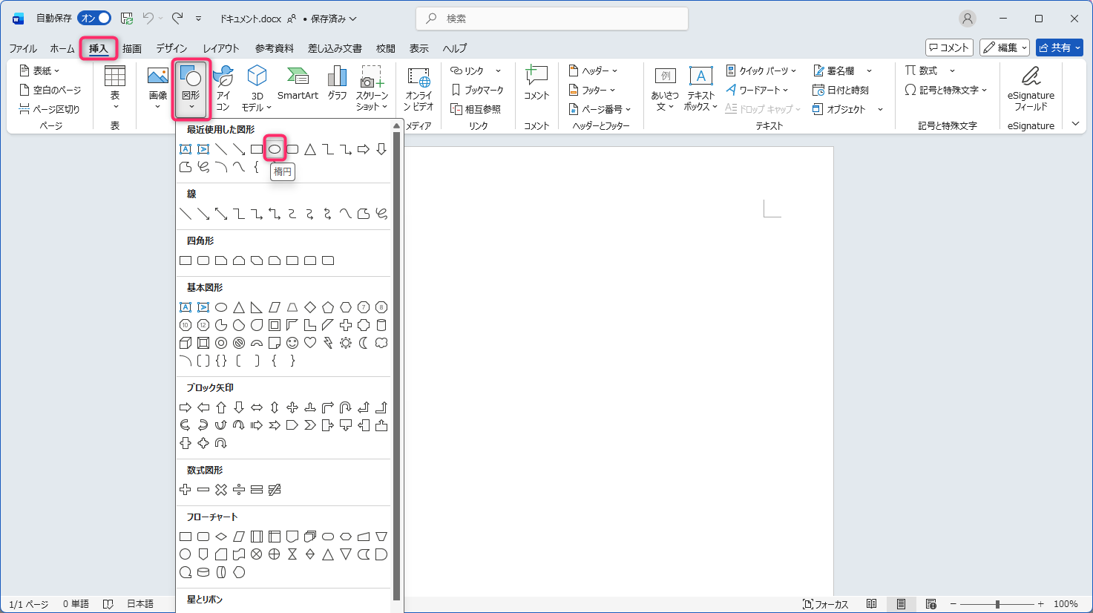
Task: Switch to the Layout (レイアウト) tab
Action: [221, 48]
